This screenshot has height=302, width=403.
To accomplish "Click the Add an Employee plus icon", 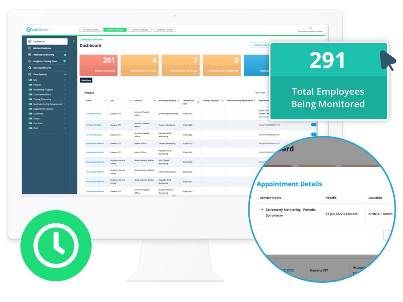I will (x=29, y=48).
